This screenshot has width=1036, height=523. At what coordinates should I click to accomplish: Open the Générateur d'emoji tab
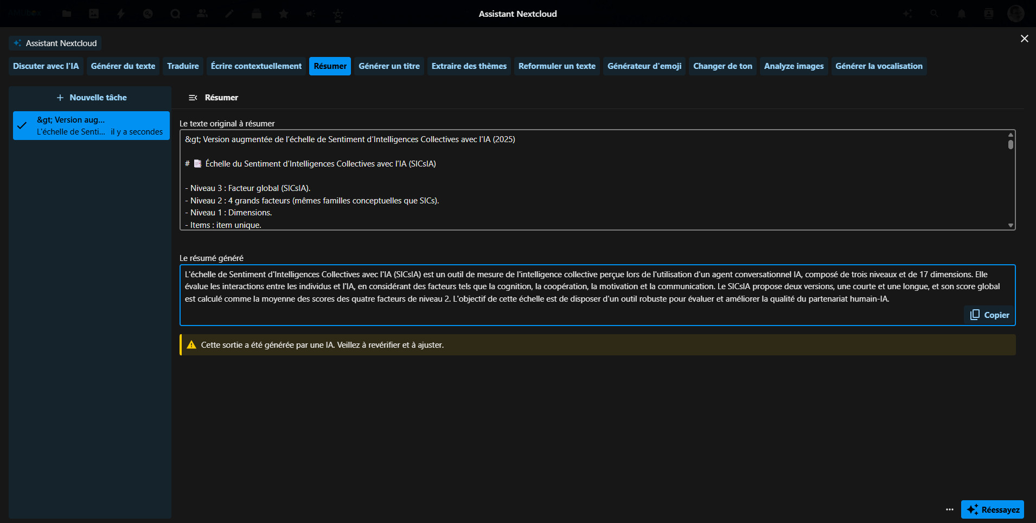[x=644, y=66]
